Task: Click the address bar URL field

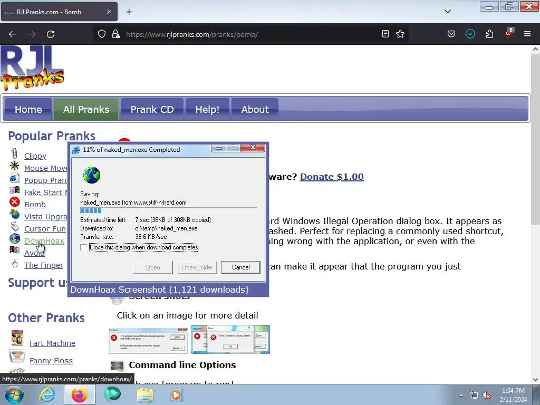Action: [252, 34]
